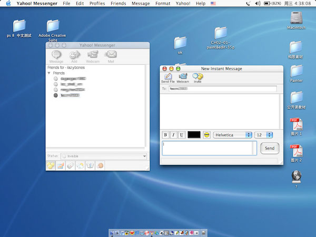The image size is (316, 237).
Task: Click the Finder icon in the Dock
Action: tap(112, 233)
